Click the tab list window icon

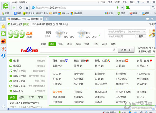(148, 19)
